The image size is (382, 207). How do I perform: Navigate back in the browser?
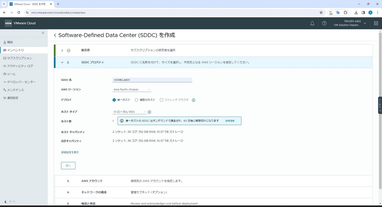click(4, 12)
